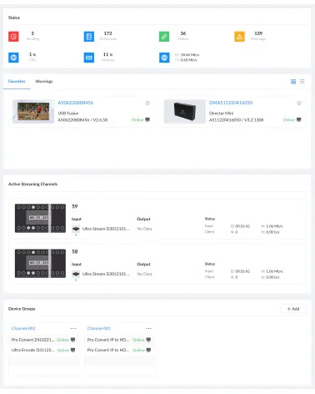Click Ultra Encode D31125 device row

(43, 350)
